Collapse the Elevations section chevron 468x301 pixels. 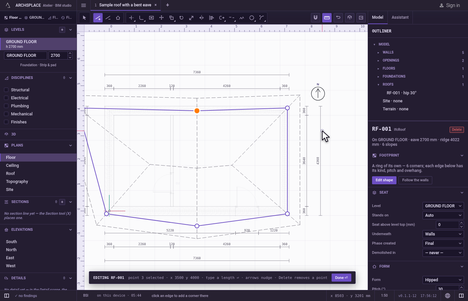click(71, 230)
